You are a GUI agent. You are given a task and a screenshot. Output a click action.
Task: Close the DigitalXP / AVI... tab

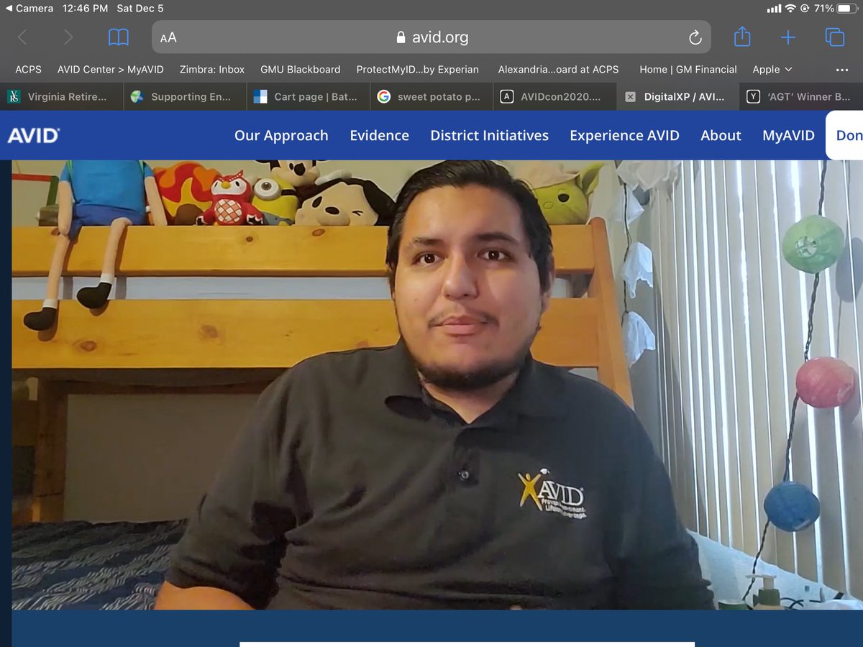pos(630,96)
